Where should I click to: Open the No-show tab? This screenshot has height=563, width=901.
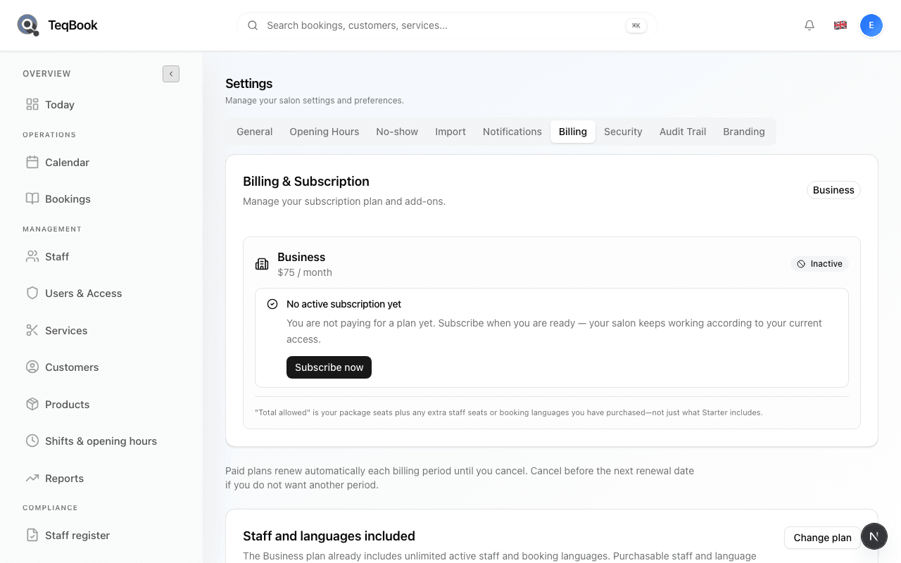coord(397,132)
